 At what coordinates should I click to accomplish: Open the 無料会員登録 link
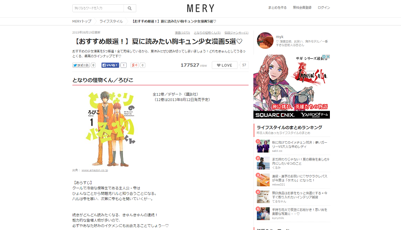pos(302,7)
